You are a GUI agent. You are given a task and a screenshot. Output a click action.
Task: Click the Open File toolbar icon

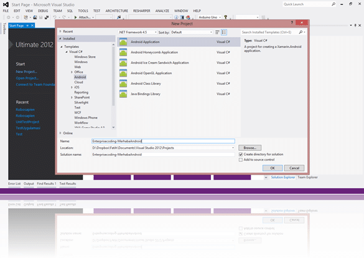click(35, 17)
